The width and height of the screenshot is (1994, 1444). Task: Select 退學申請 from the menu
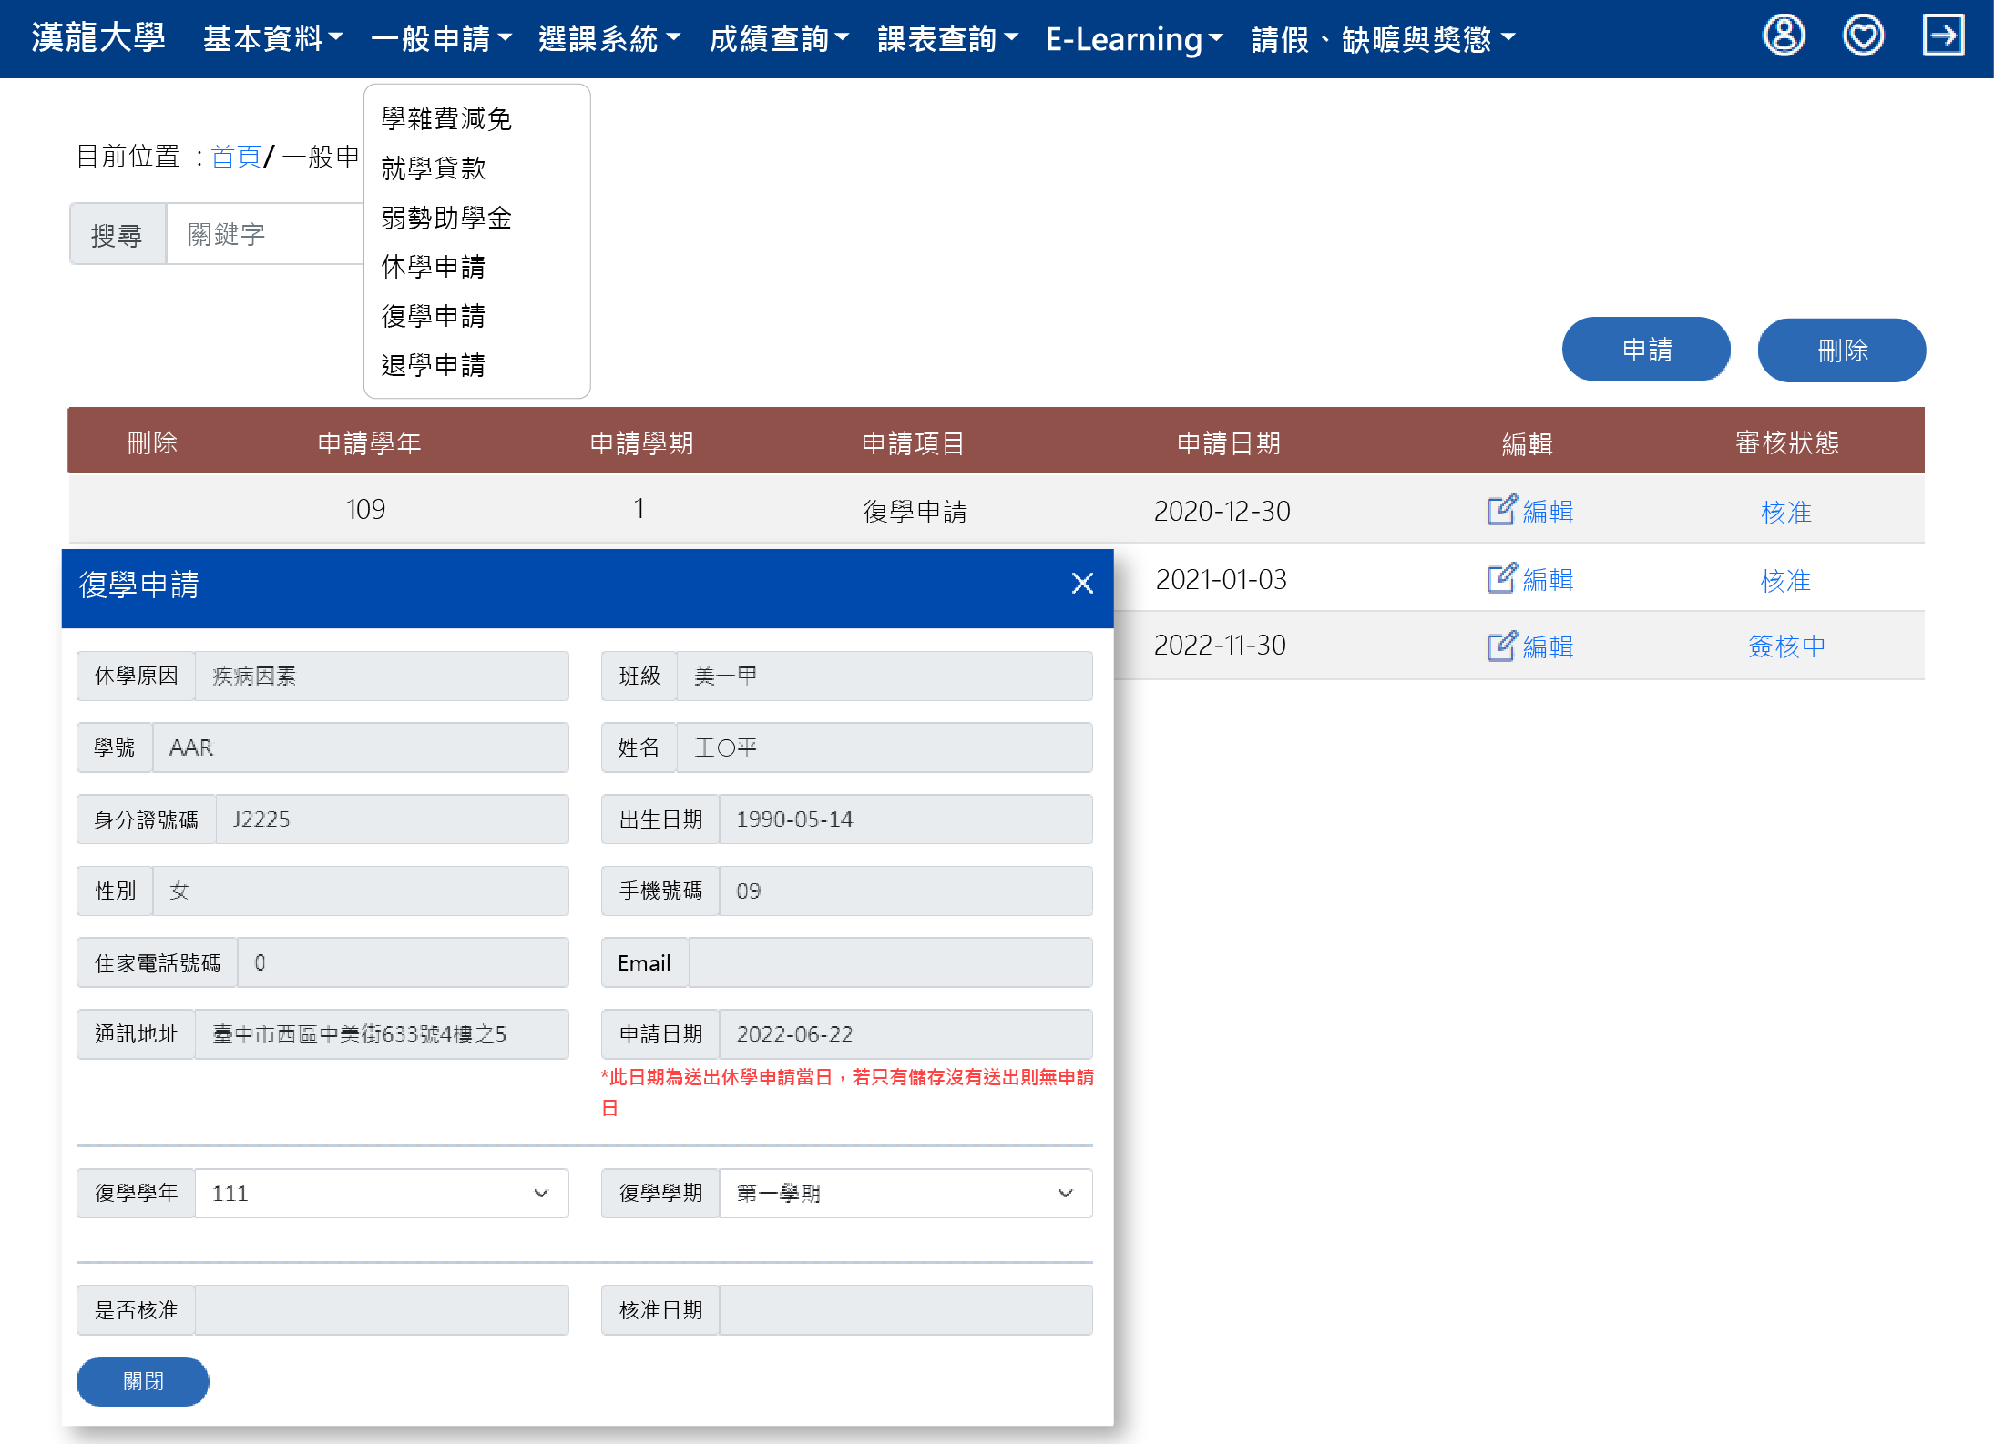point(433,365)
